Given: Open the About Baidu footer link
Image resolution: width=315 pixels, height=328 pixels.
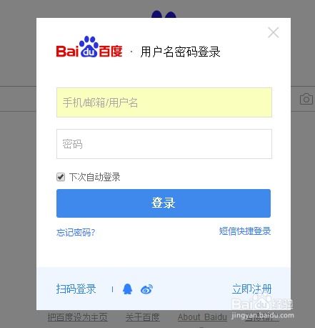Looking at the screenshot, I should click(x=202, y=317).
